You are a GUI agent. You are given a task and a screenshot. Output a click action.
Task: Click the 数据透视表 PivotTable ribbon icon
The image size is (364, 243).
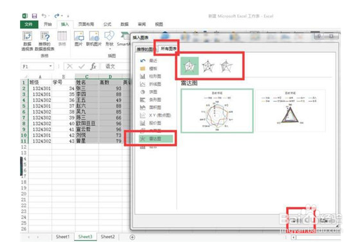(x=28, y=41)
